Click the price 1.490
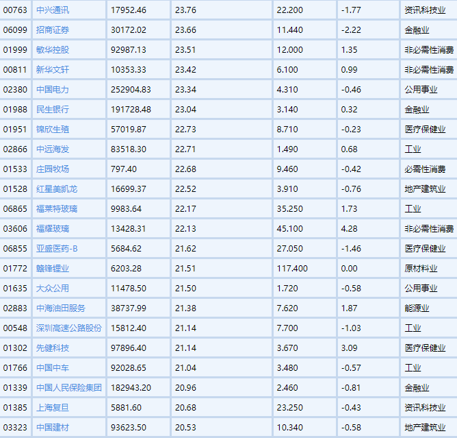The height and width of the screenshot is (438, 457). pyautogui.click(x=287, y=149)
